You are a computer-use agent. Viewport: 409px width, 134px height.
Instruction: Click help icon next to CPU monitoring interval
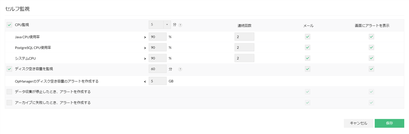pos(180,25)
